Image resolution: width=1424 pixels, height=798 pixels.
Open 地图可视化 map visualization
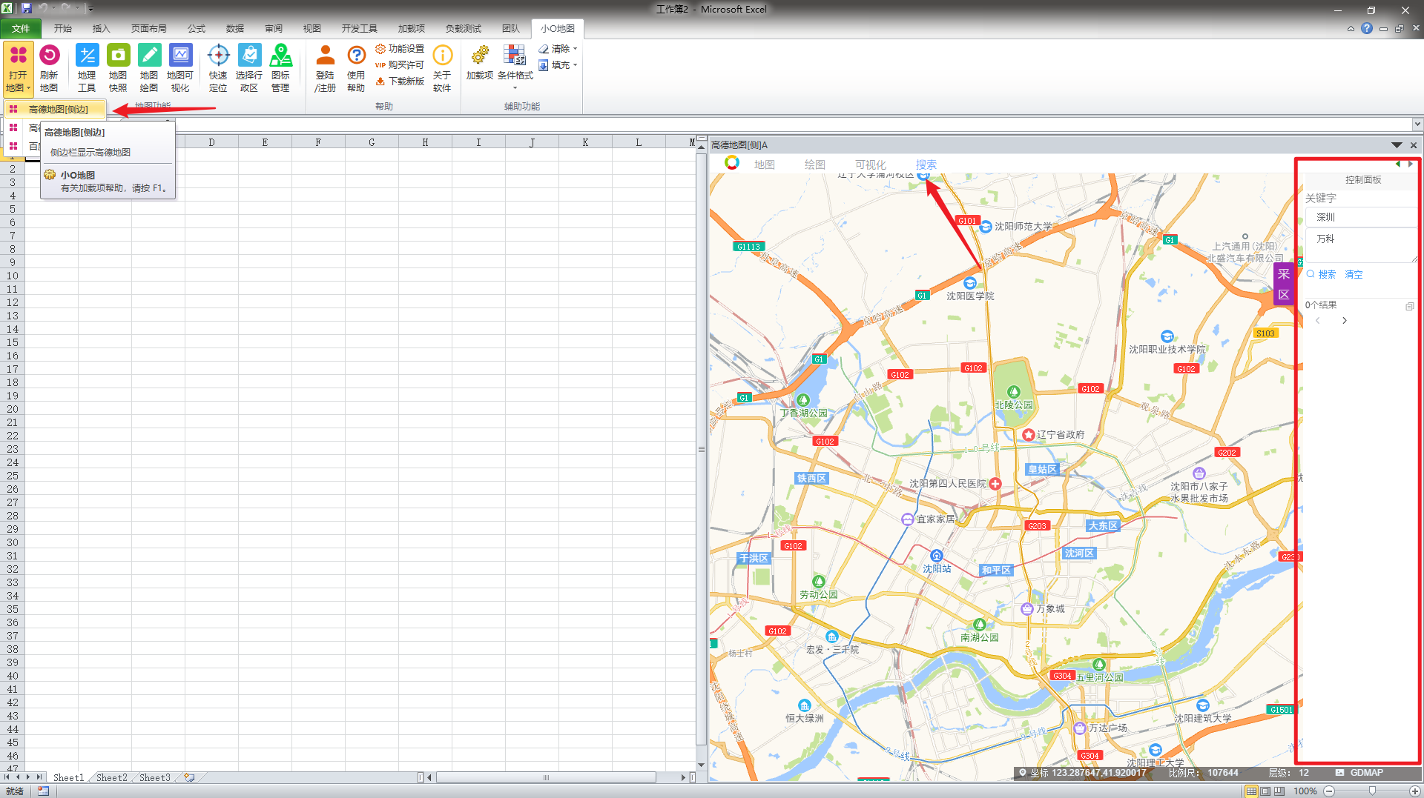(180, 68)
